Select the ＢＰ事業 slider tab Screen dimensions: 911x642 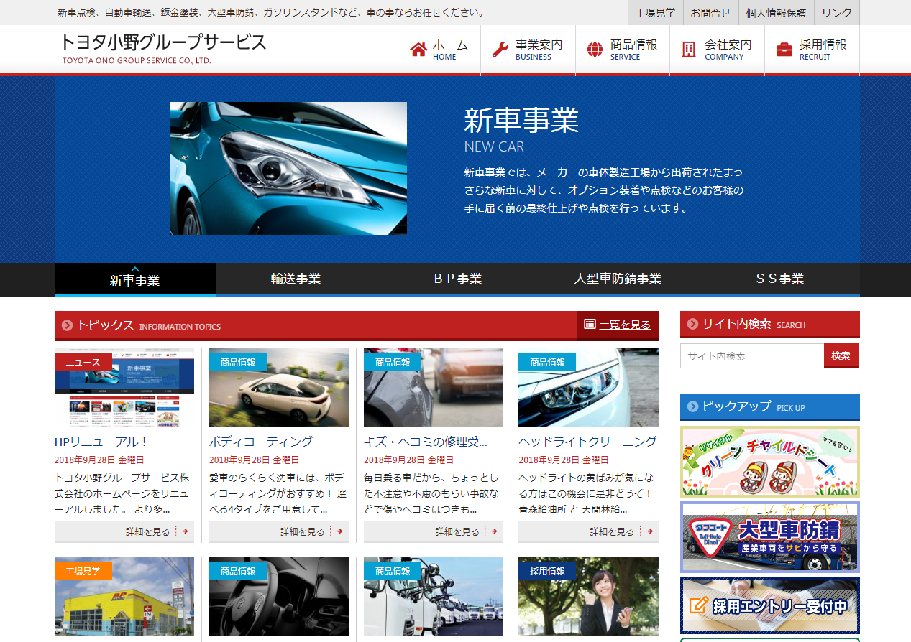tap(457, 279)
